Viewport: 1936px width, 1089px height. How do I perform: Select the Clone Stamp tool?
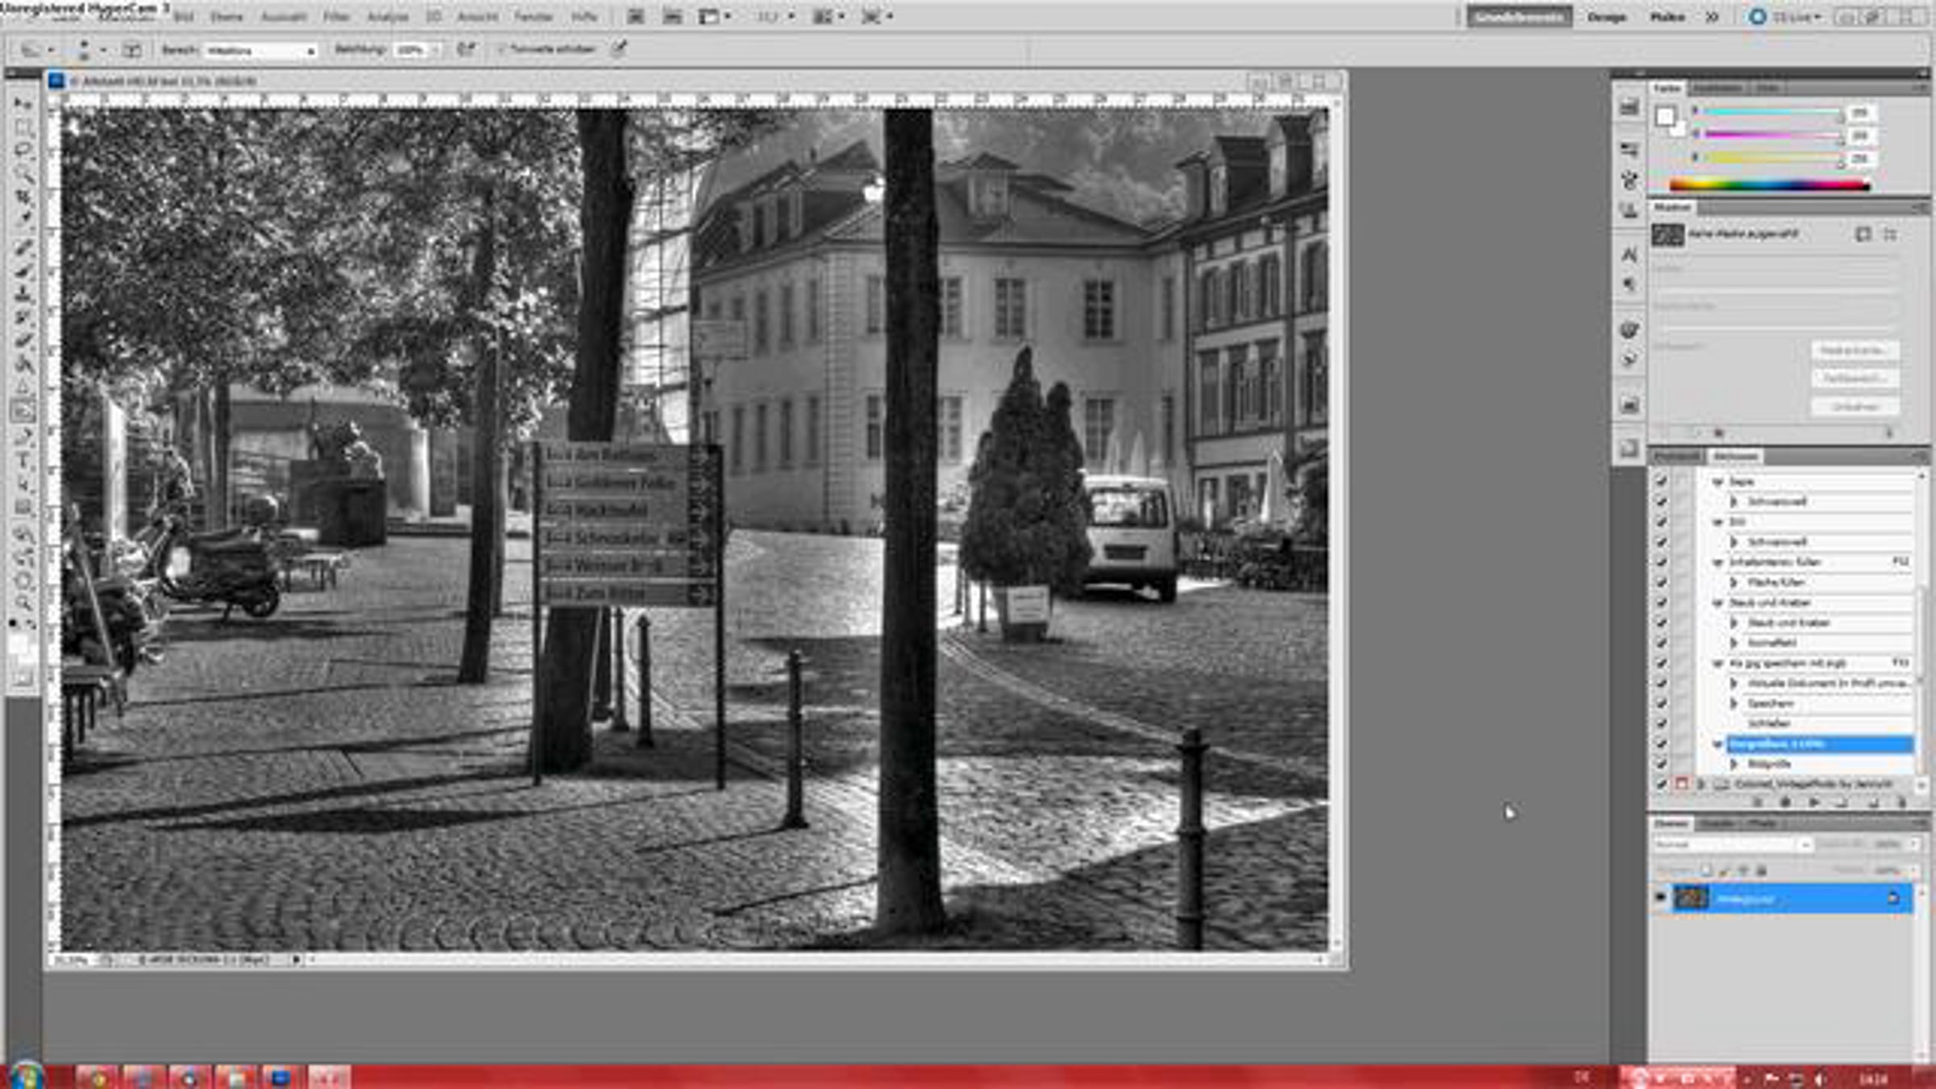23,292
